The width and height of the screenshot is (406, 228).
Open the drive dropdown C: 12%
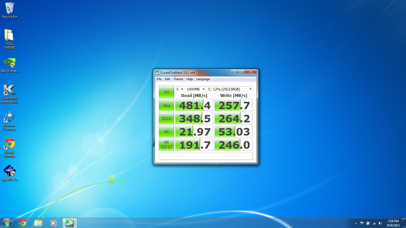[x=230, y=89]
